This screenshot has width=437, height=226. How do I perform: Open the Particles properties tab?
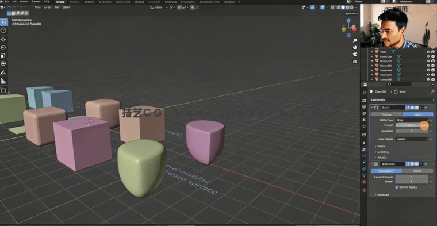[x=364, y=156]
